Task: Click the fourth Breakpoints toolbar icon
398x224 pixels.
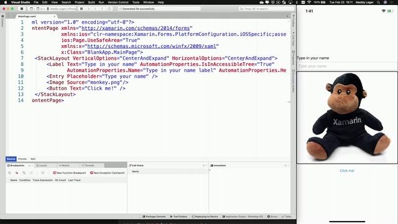Action: 31,173
